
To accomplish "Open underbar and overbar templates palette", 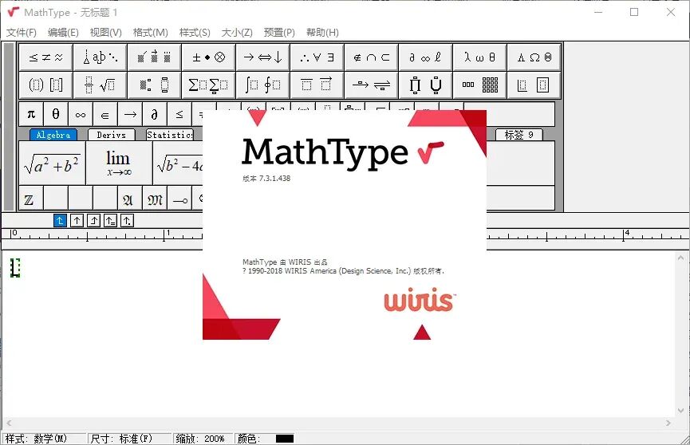I will pyautogui.click(x=317, y=85).
